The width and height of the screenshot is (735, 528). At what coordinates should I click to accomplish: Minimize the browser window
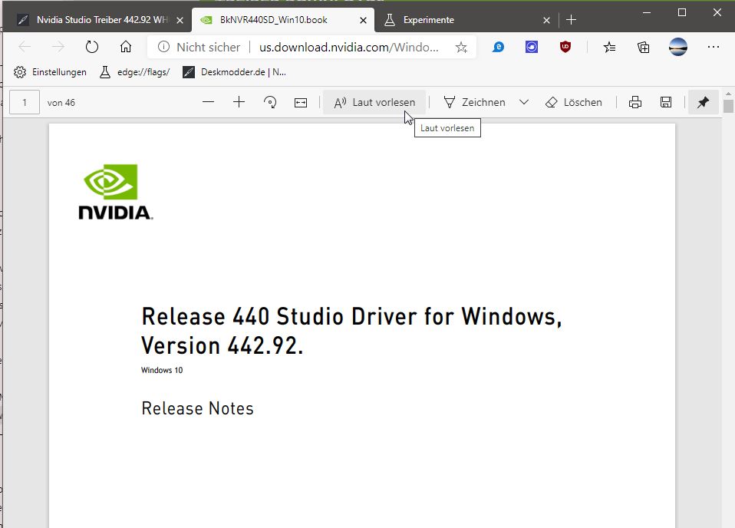(647, 12)
